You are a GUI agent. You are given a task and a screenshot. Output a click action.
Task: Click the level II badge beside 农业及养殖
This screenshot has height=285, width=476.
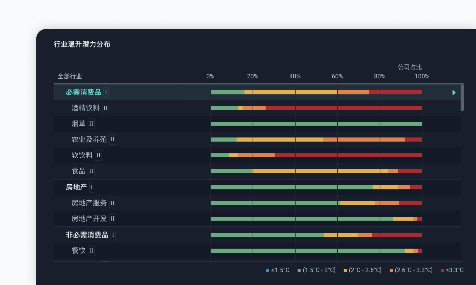tap(112, 140)
